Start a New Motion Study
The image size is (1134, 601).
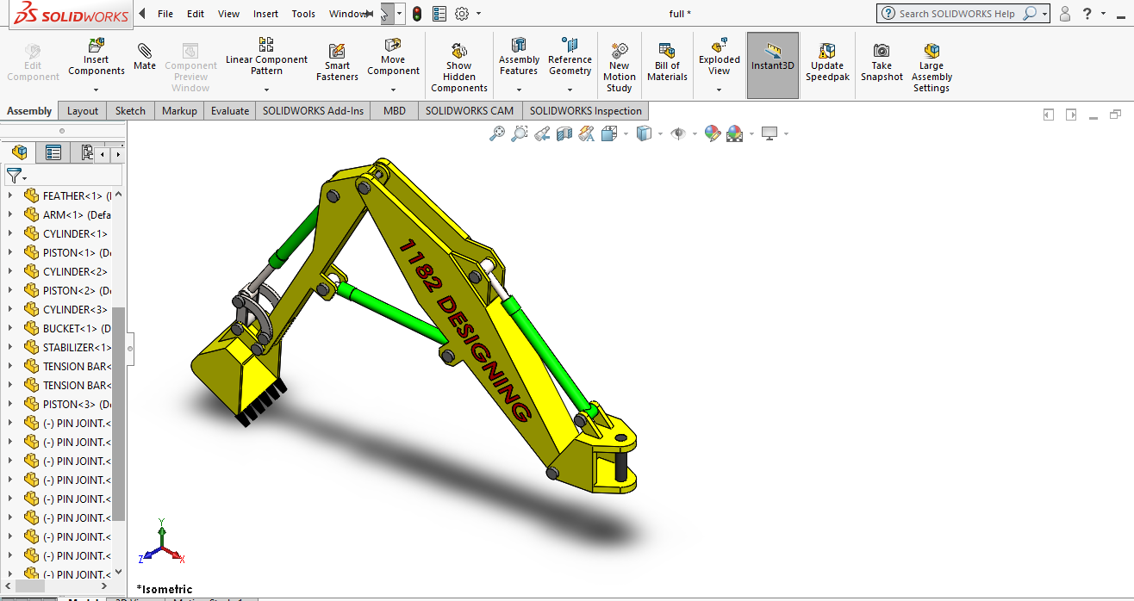pos(619,68)
